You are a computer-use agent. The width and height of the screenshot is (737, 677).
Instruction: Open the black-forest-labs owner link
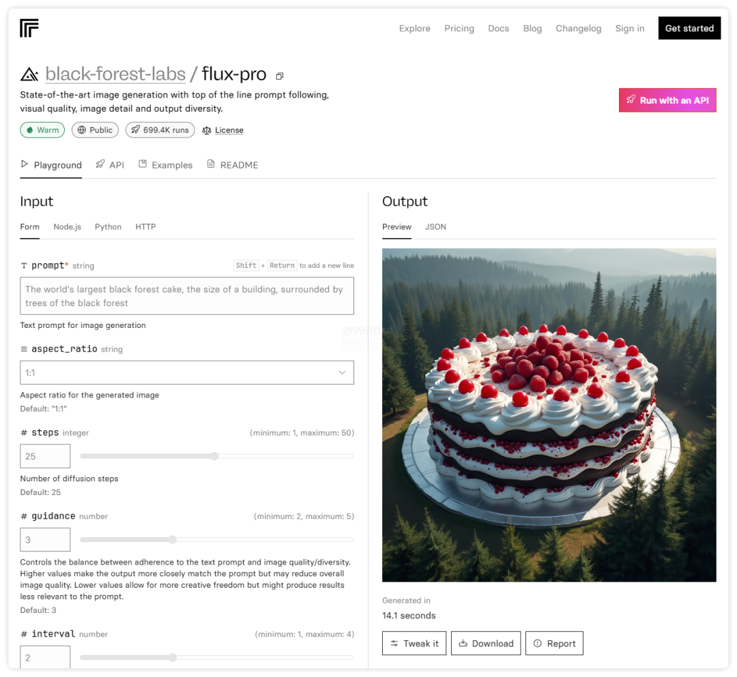click(x=115, y=74)
